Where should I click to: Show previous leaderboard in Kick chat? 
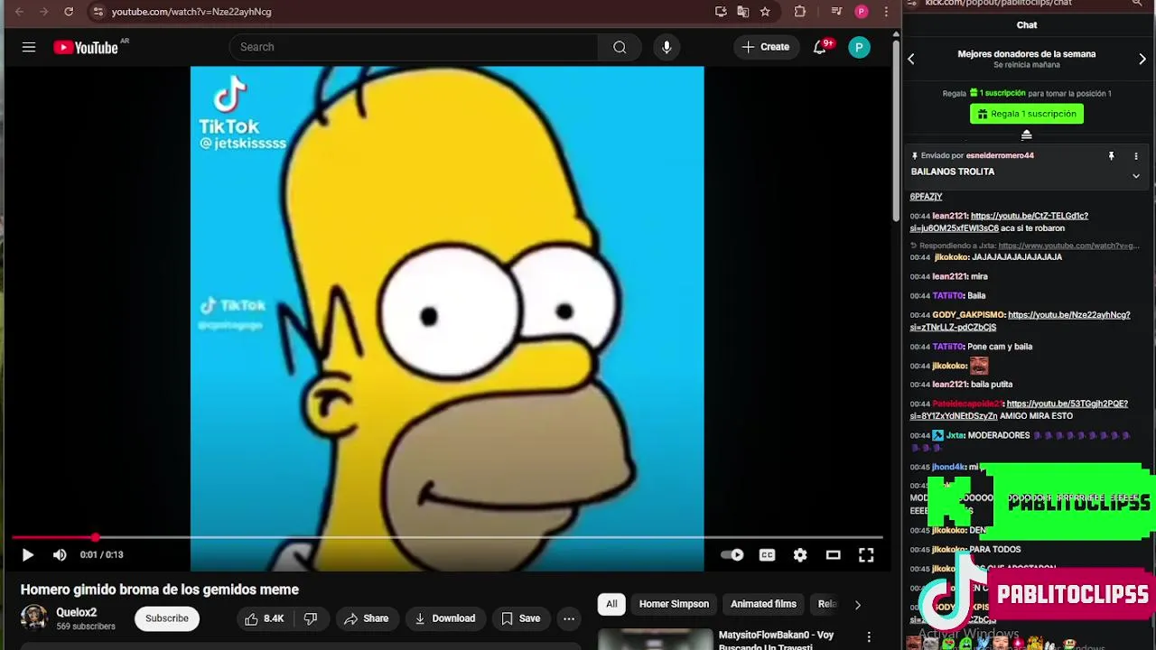pos(911,60)
